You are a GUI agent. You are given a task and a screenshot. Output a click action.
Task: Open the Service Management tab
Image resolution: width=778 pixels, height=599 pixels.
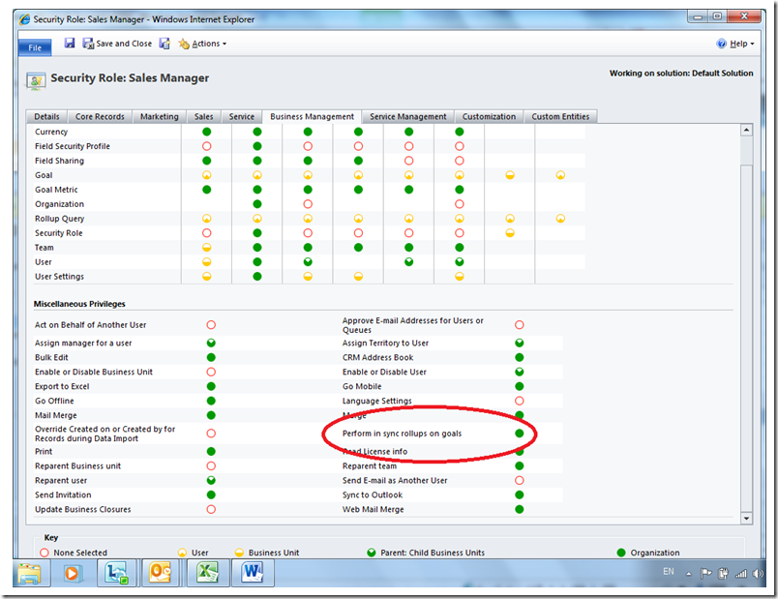click(407, 116)
